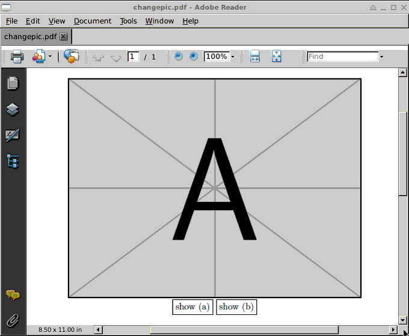The height and width of the screenshot is (336, 409).
Task: Close the changepic.pdf tab
Action: (64, 37)
